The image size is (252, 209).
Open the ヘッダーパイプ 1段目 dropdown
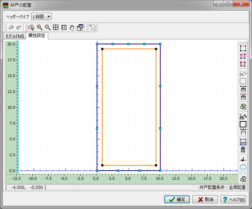41,17
